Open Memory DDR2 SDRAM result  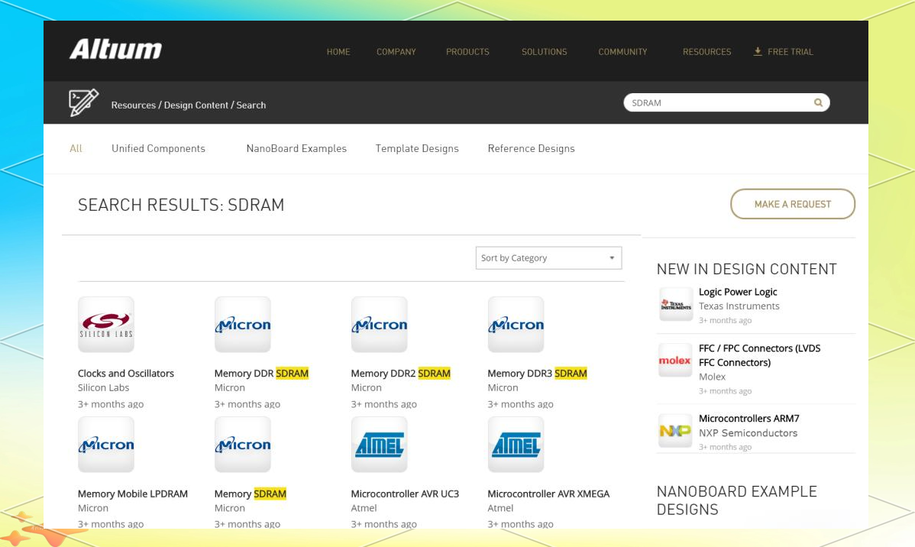coord(400,374)
